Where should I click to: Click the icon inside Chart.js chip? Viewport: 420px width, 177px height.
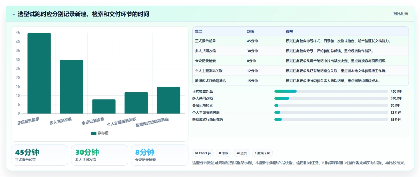197,153
